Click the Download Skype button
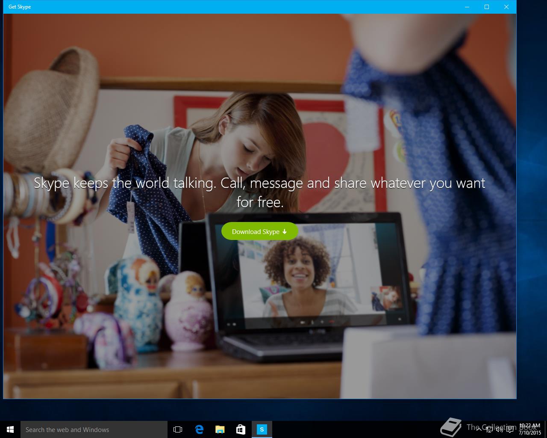Screen dimensions: 547x438 click(259, 231)
